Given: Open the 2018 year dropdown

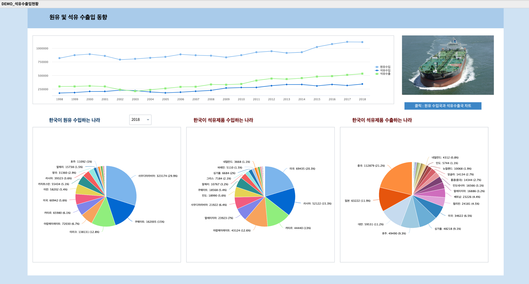Looking at the screenshot, I should point(140,120).
